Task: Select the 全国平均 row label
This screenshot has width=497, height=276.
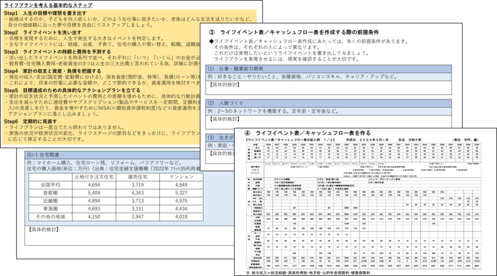Action: (50, 185)
